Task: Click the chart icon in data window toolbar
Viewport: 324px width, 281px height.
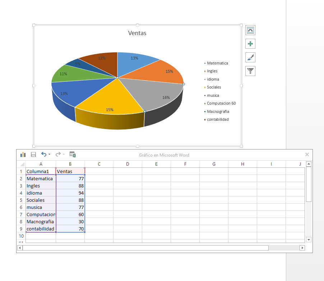Action: pos(23,154)
